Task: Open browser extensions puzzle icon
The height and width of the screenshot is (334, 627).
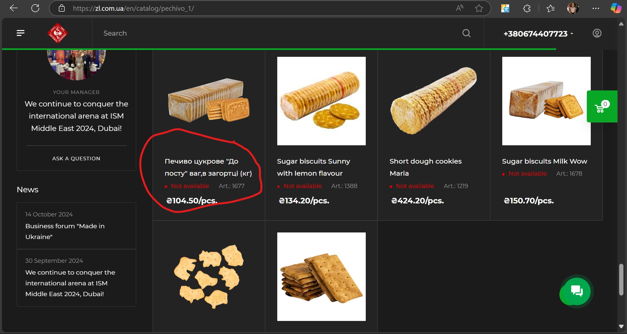Action: click(x=527, y=8)
